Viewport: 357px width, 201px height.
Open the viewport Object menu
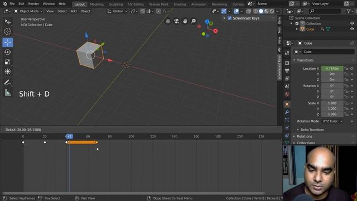[x=85, y=11]
